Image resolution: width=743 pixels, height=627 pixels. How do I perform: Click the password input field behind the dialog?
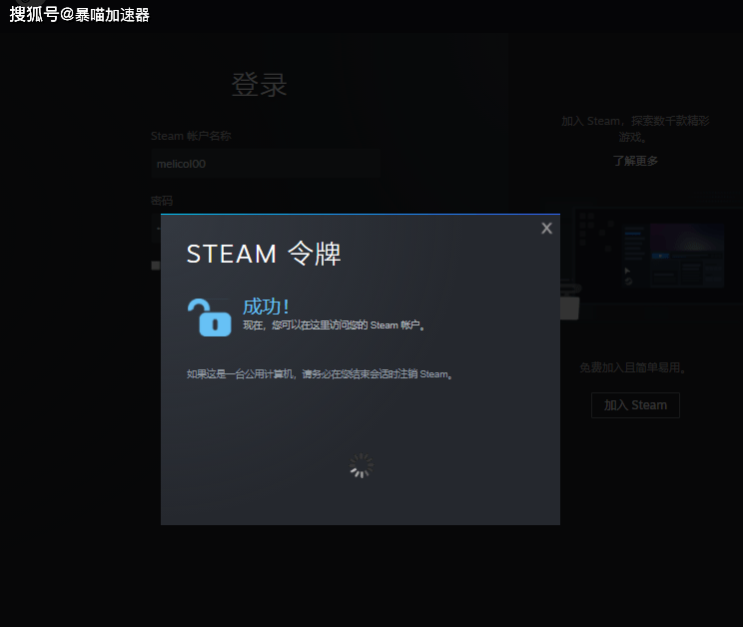point(155,227)
